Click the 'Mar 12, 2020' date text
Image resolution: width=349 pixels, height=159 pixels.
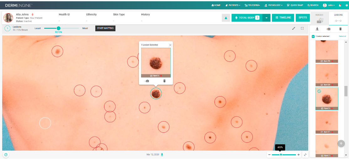(x=153, y=154)
